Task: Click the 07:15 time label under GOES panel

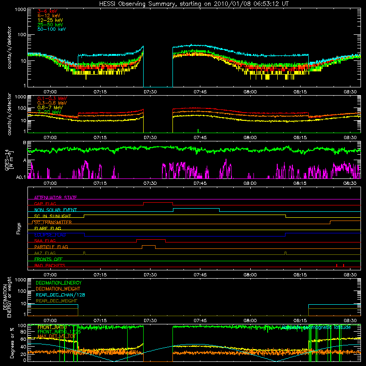Action: pos(100,183)
